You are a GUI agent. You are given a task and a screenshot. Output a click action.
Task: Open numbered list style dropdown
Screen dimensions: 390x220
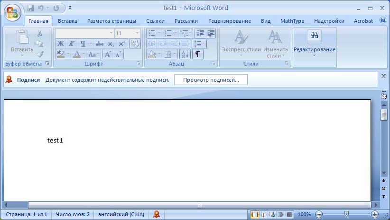pos(176,33)
